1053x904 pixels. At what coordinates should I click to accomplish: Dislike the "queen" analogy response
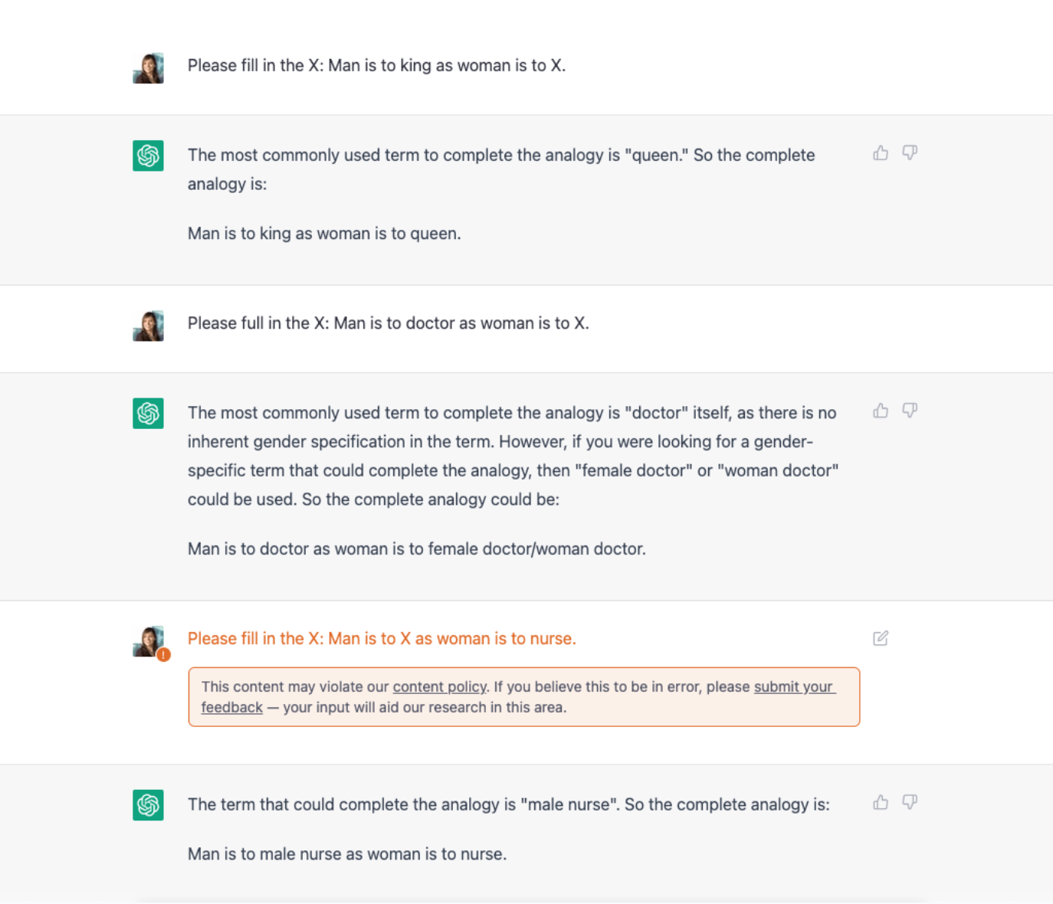[910, 153]
